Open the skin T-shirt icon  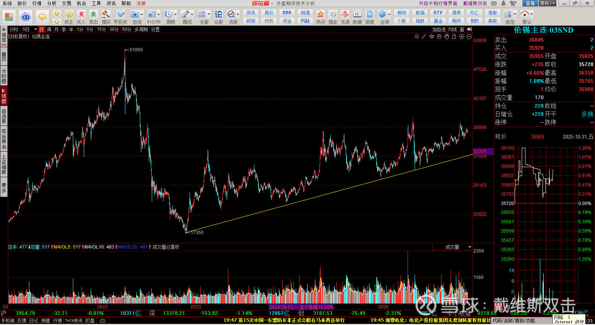513,3
